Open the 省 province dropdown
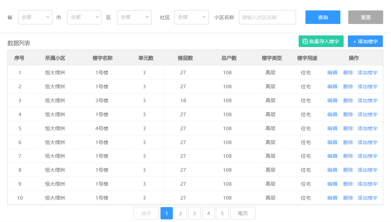 [x=35, y=17]
